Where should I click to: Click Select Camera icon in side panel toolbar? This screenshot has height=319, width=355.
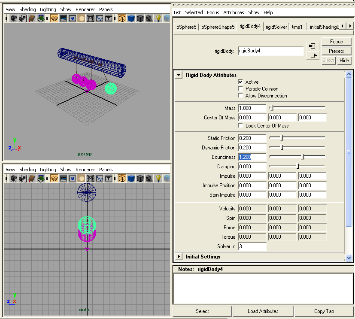pyautogui.click(x=13, y=179)
